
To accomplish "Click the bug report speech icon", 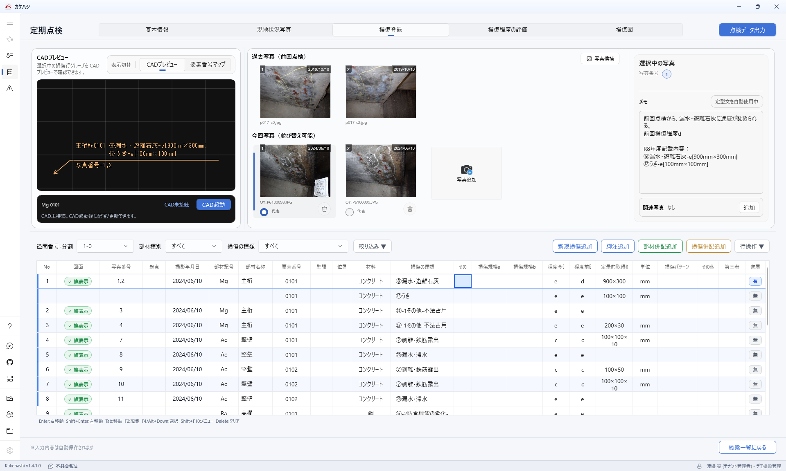I will click(x=51, y=466).
